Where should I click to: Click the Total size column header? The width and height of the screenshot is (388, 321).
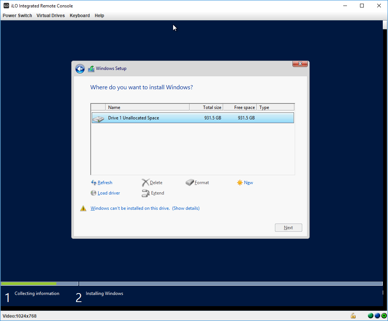point(206,107)
